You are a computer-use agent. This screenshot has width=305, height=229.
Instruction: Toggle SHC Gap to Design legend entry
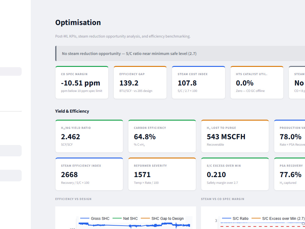click(x=162, y=219)
